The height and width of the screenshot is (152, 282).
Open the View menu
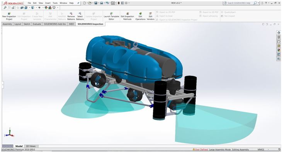point(41,3)
